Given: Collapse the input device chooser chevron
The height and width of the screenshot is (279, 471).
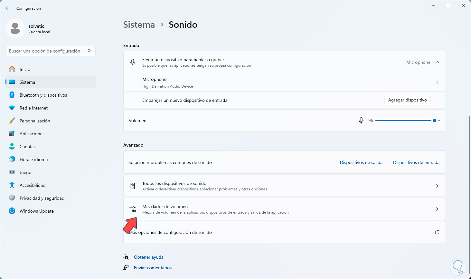Looking at the screenshot, I should pyautogui.click(x=437, y=62).
